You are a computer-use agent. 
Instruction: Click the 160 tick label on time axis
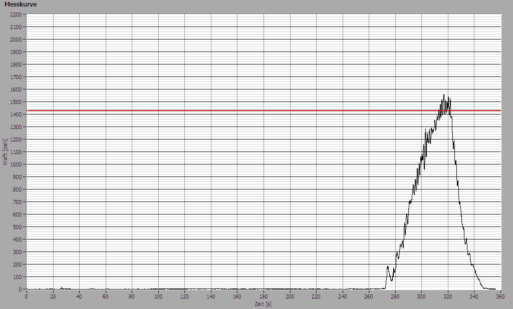237,296
